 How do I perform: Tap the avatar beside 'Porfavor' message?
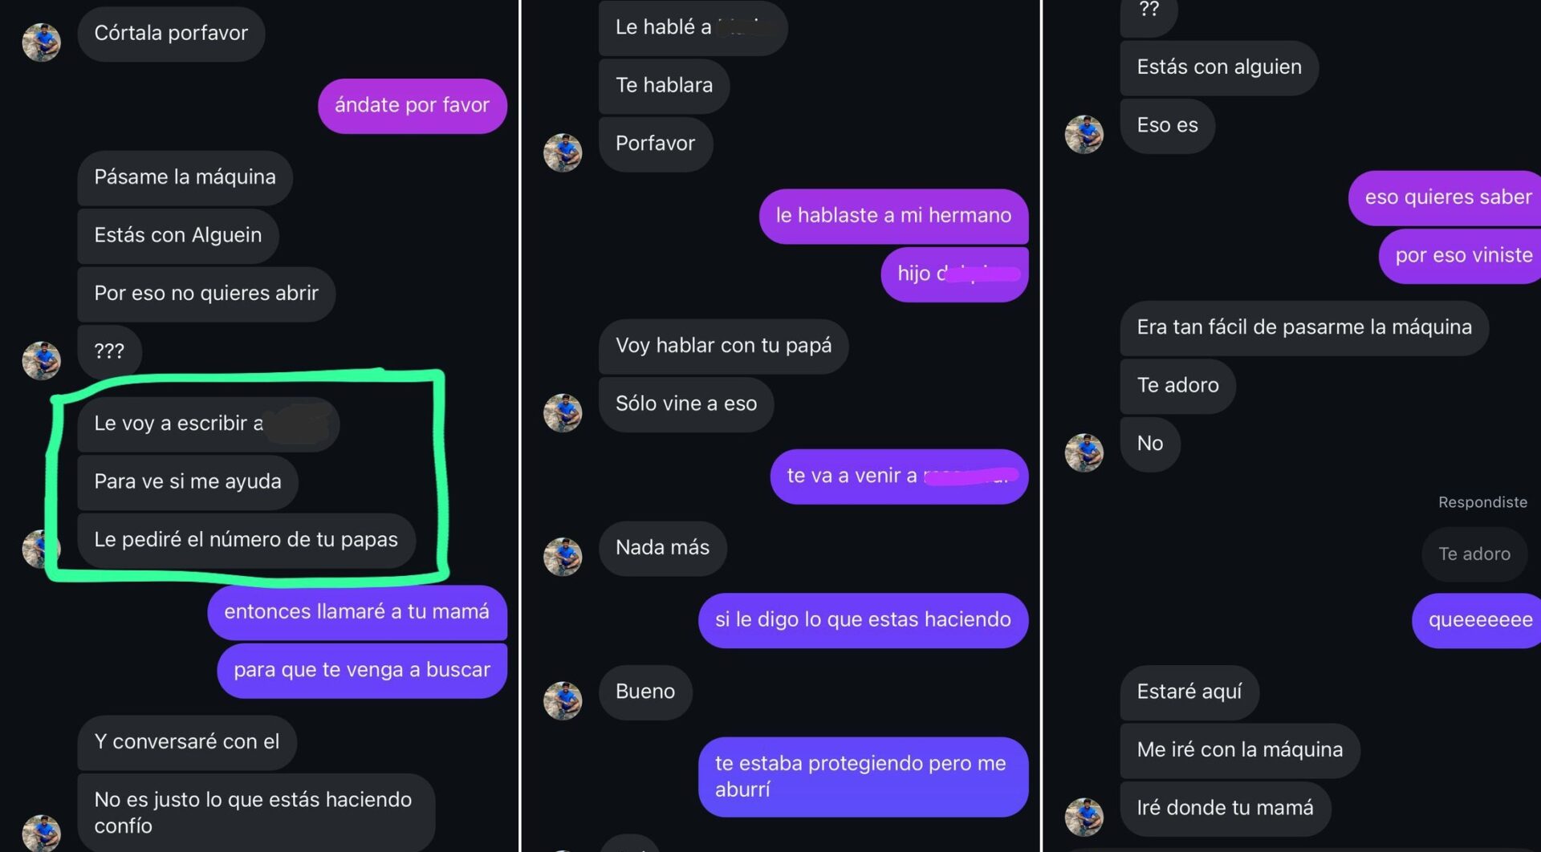pos(563,152)
